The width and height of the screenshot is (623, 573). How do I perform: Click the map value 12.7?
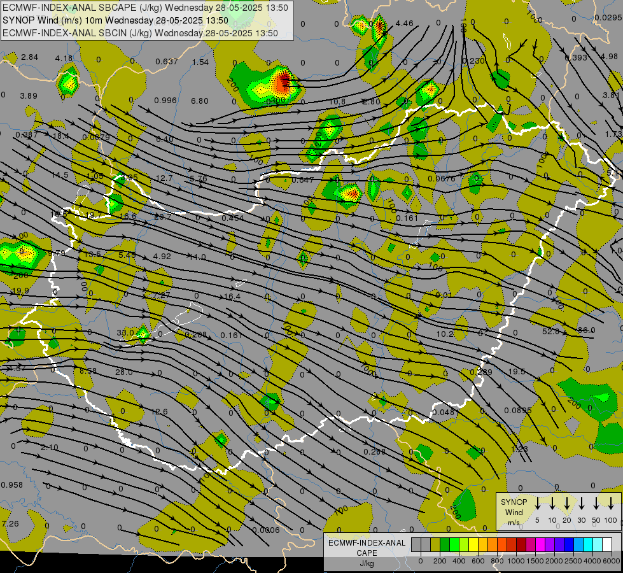tap(164, 178)
